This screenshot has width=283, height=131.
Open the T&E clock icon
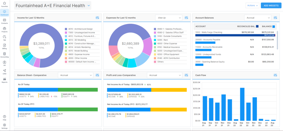[x=4, y=37]
